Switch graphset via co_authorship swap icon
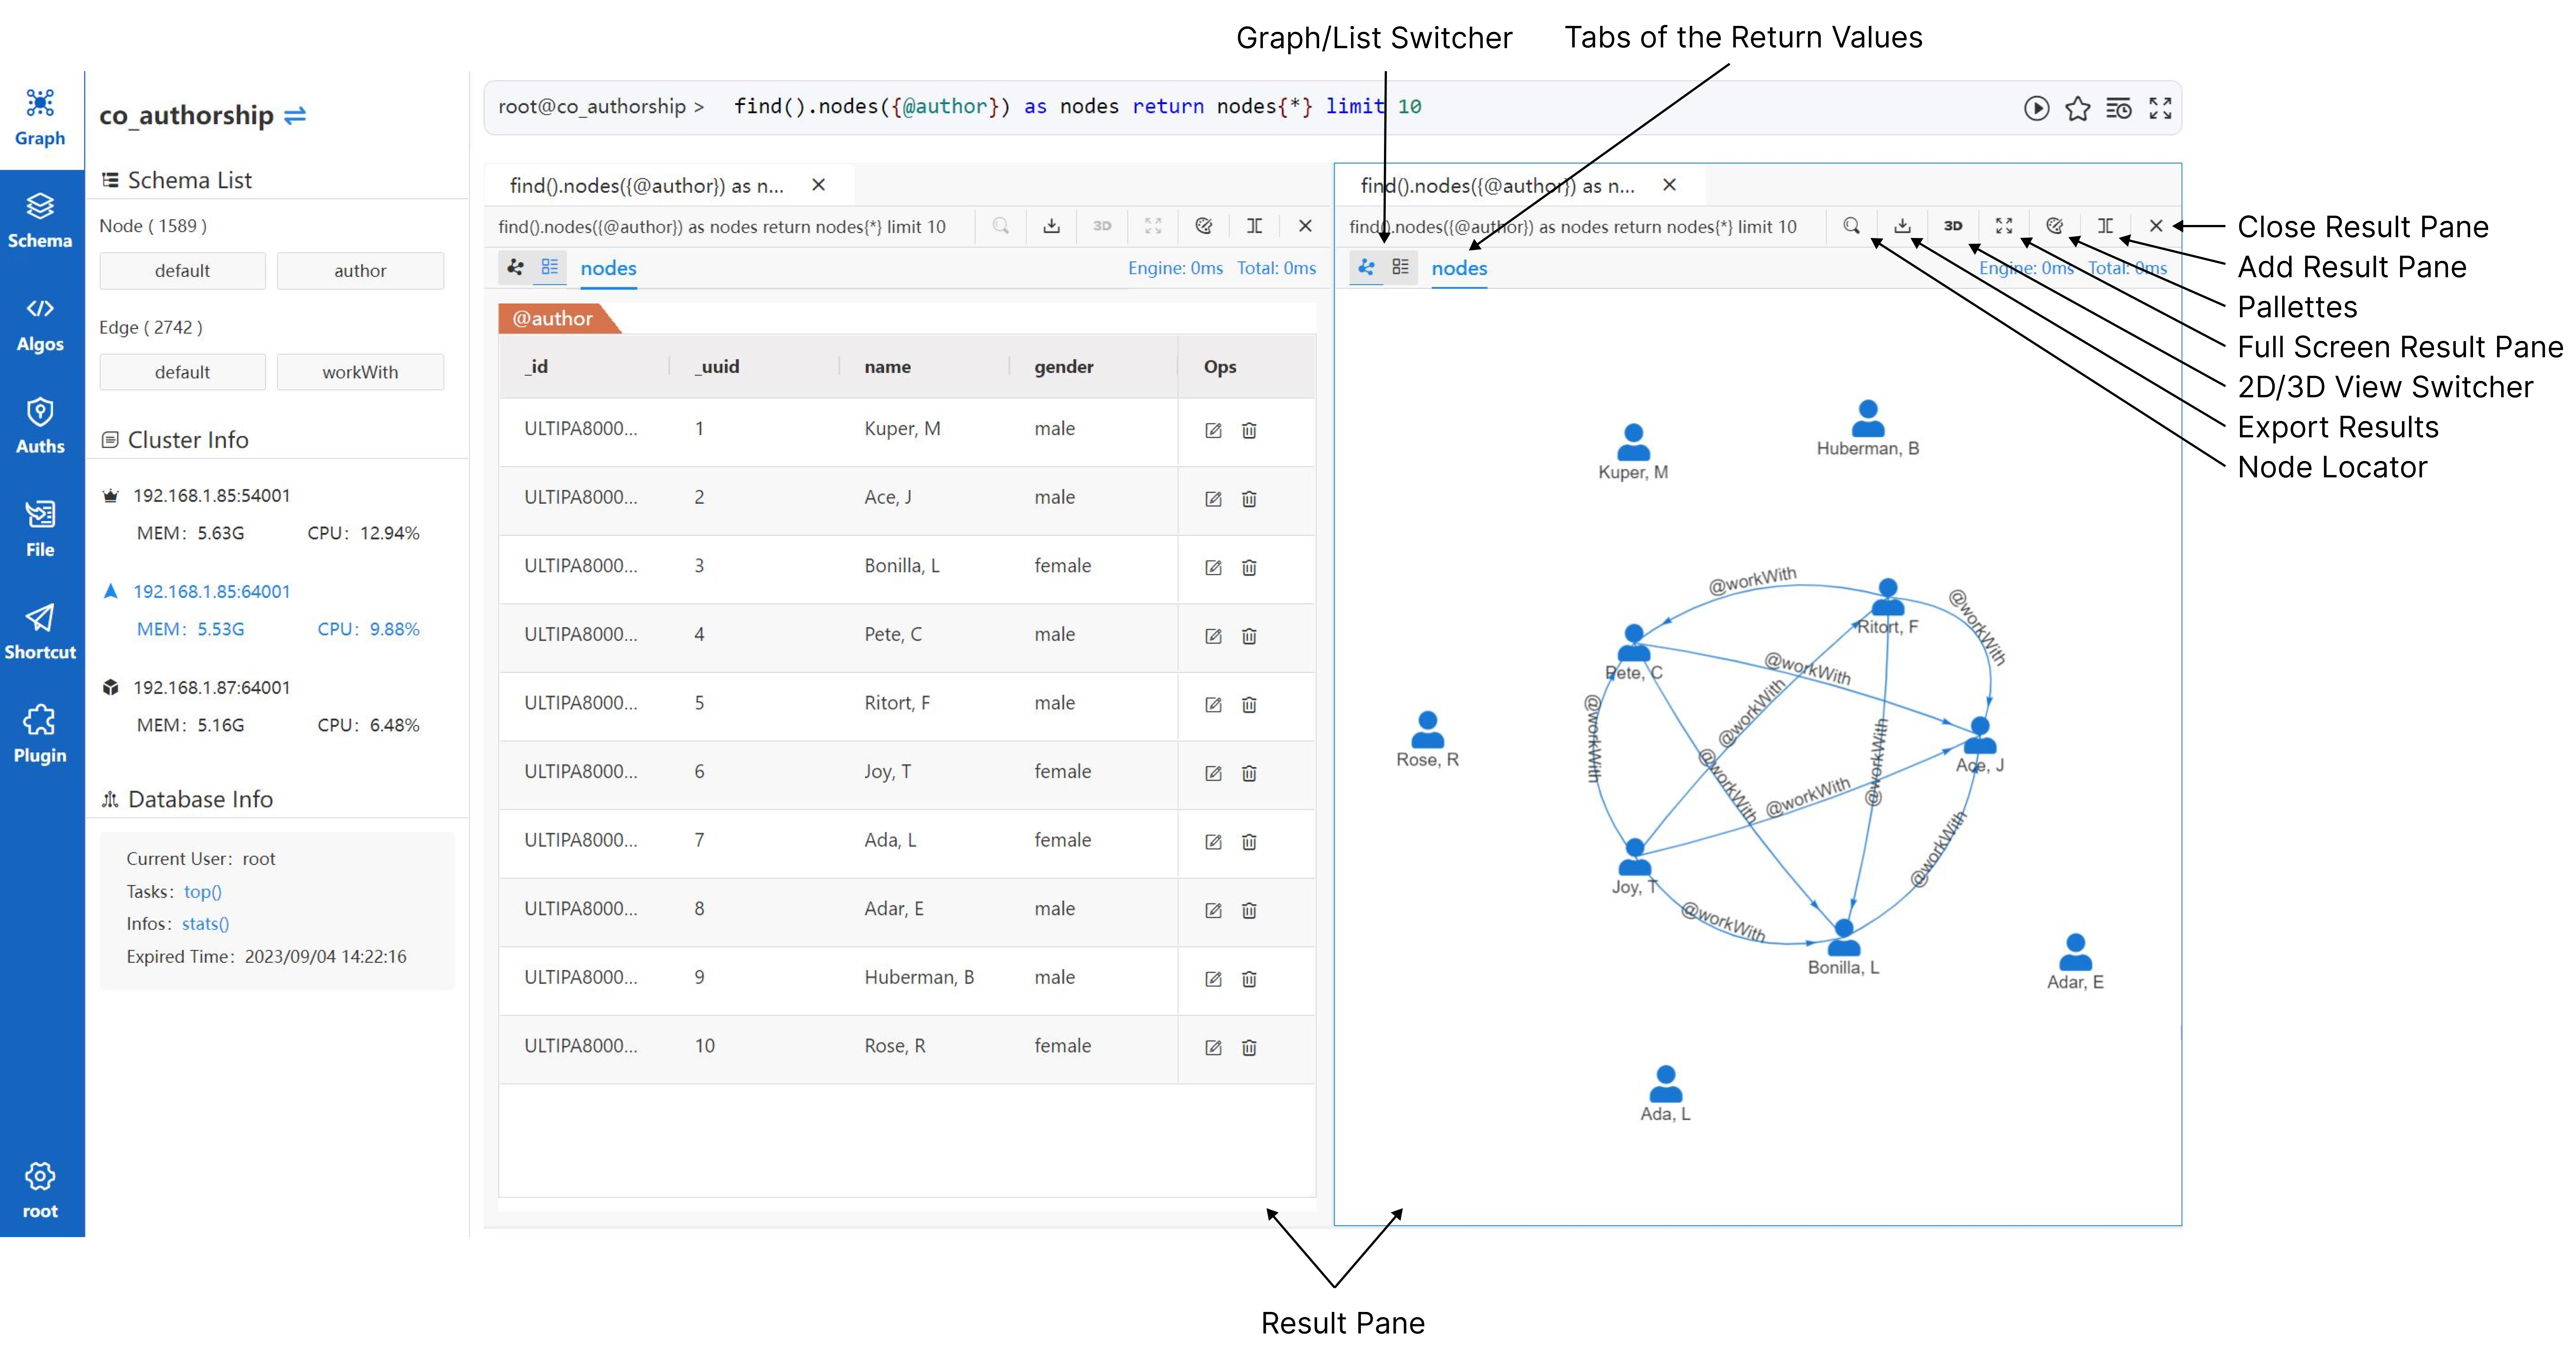The image size is (2576, 1352). pyautogui.click(x=295, y=116)
